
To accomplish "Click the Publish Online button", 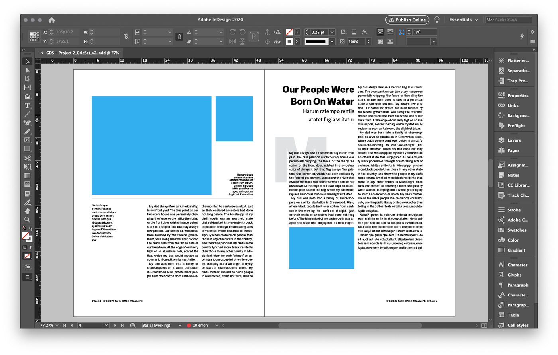I will [407, 20].
